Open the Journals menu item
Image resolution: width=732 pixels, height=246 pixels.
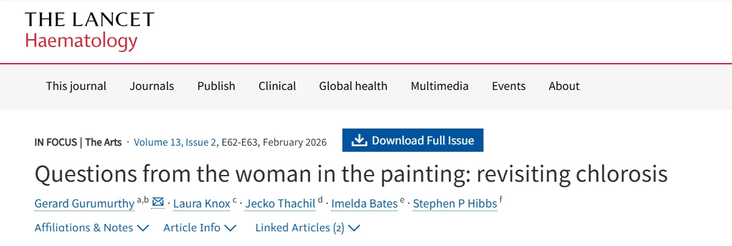(x=152, y=86)
